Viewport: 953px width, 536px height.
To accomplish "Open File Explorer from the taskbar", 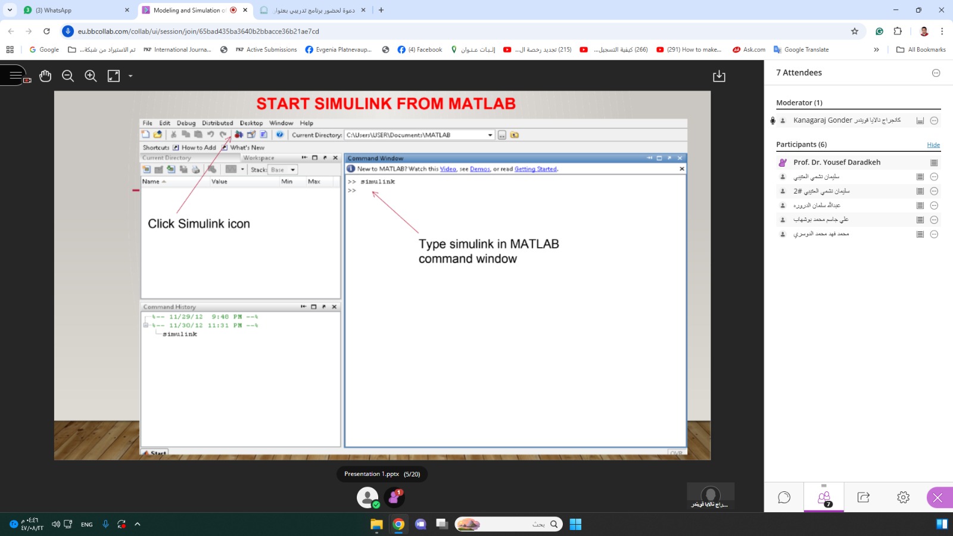I will pyautogui.click(x=376, y=524).
